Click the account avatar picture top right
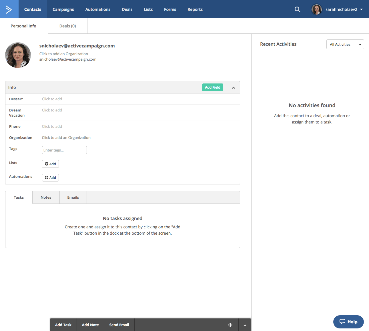This screenshot has width=369, height=331. [316, 9]
